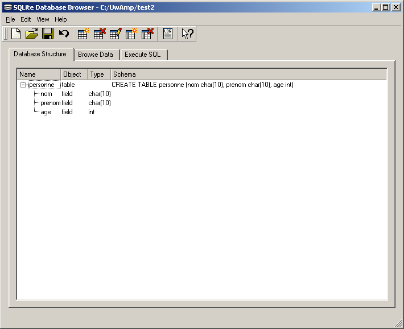
Task: Click the Create Table toolbar icon
Action: [x=83, y=34]
